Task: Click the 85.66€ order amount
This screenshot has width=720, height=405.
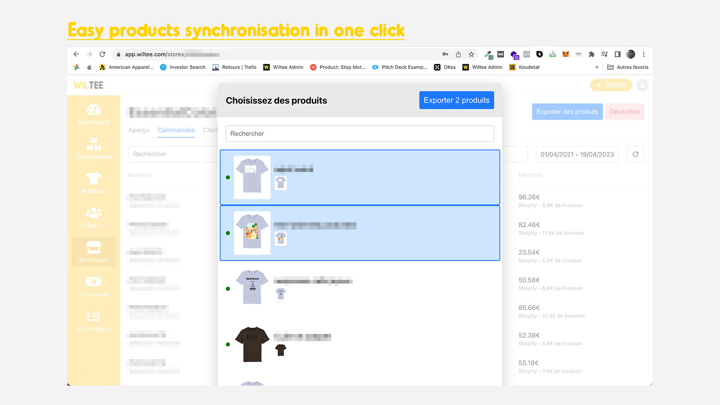Action: coord(529,308)
